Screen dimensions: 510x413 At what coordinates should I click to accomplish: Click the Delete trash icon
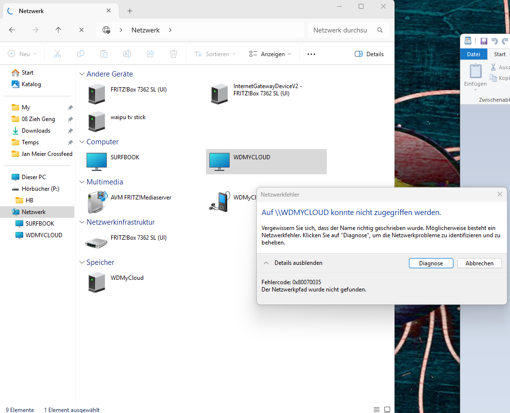(x=174, y=54)
